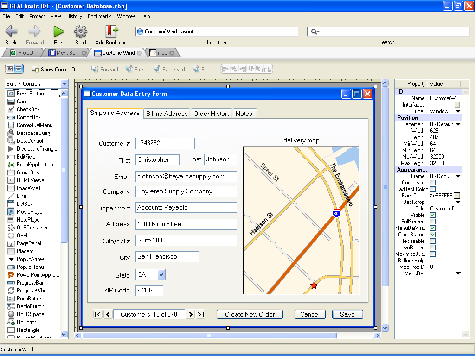This screenshot has width=475, height=356.
Task: Click the Run toolbar icon
Action: 58,32
